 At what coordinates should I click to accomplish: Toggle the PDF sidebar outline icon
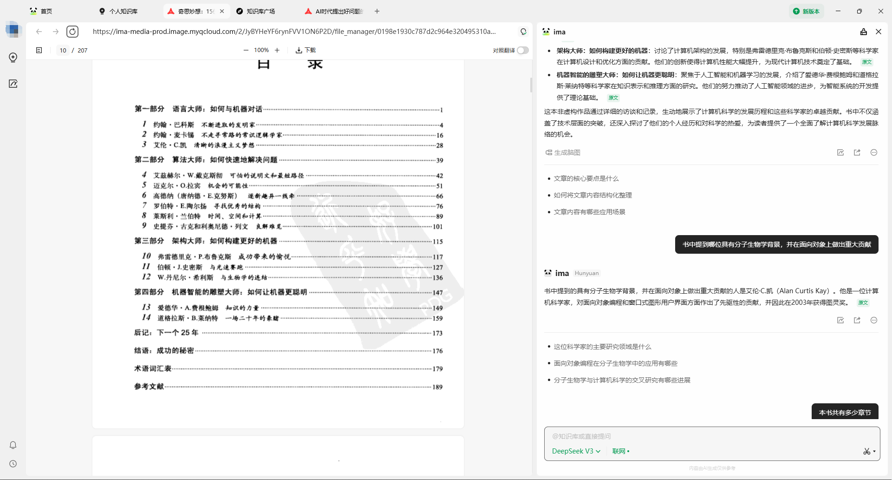[x=39, y=50]
